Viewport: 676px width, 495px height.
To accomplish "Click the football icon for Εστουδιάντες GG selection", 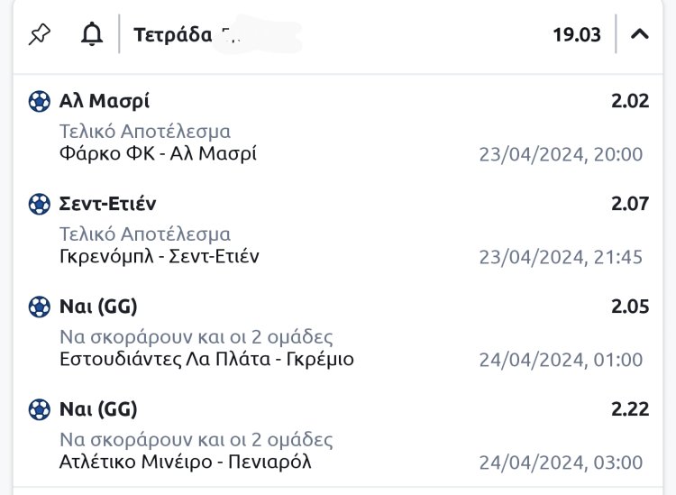I will (x=40, y=307).
